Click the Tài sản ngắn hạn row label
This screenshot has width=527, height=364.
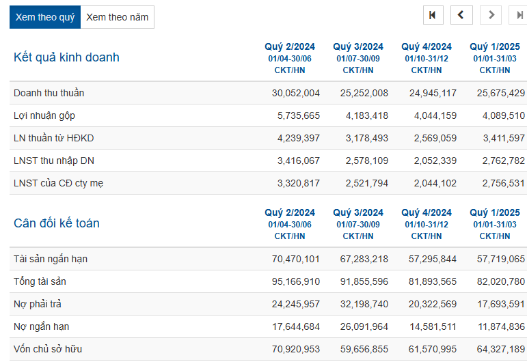[x=51, y=259]
